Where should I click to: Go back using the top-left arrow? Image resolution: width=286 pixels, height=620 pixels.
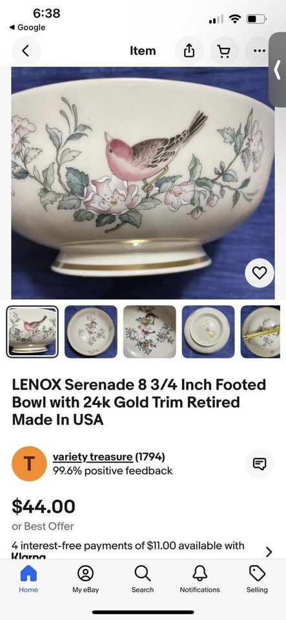26,50
